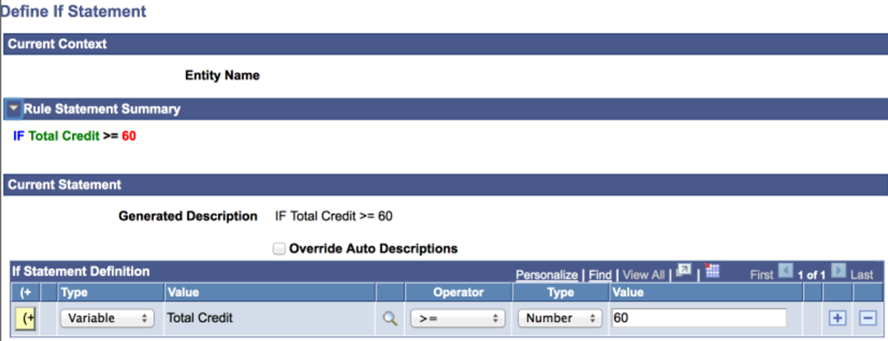Click the Total Credit variable text
The height and width of the screenshot is (341, 888).
[x=200, y=319]
